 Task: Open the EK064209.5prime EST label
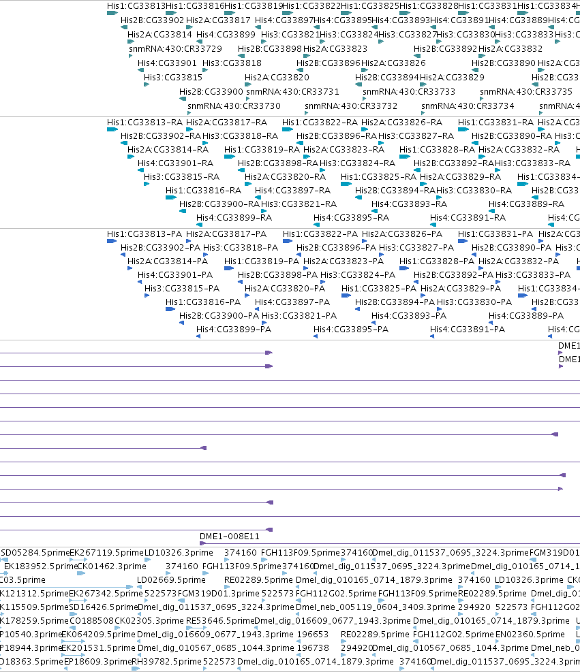tap(98, 635)
